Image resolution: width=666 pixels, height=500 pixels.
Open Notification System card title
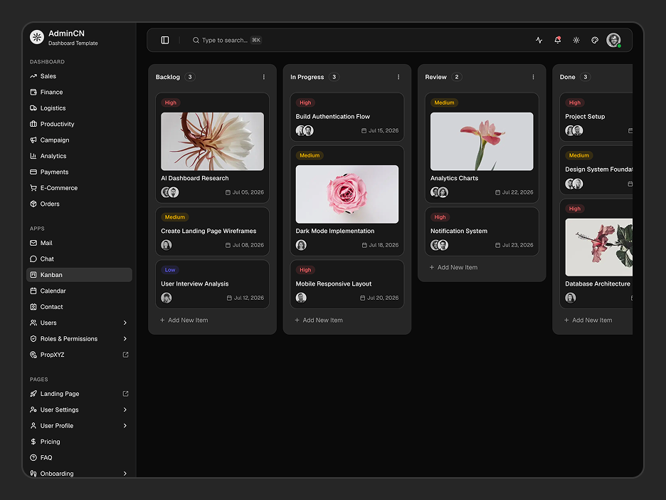tap(459, 231)
